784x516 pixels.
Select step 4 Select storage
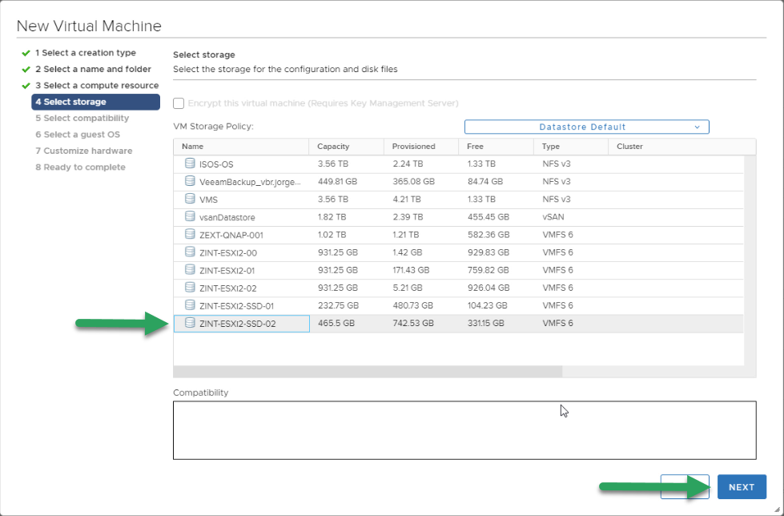pyautogui.click(x=95, y=102)
